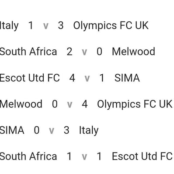Screen dimensions: 174x174
Task: Click Olympics FC UK score of 4
Action: 85,104
